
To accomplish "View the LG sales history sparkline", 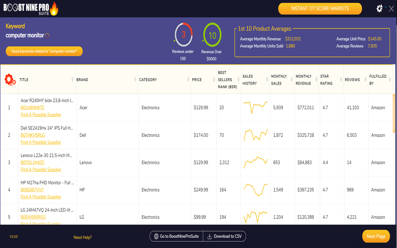I will (x=256, y=217).
